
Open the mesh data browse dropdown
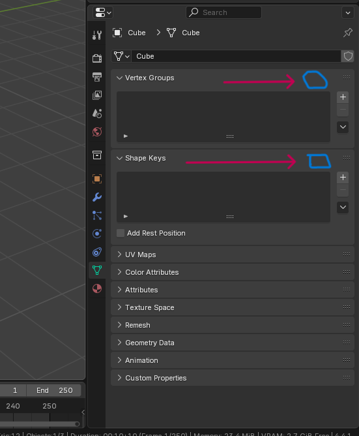(121, 56)
